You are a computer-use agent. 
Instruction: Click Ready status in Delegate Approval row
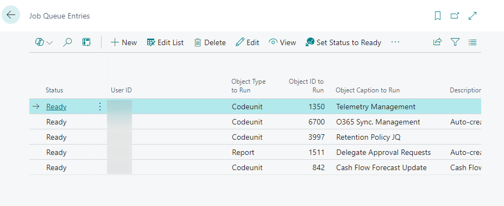pos(56,152)
